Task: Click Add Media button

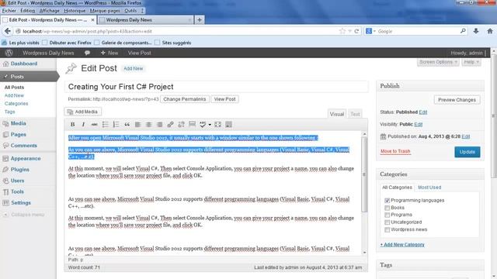Action: (x=83, y=112)
